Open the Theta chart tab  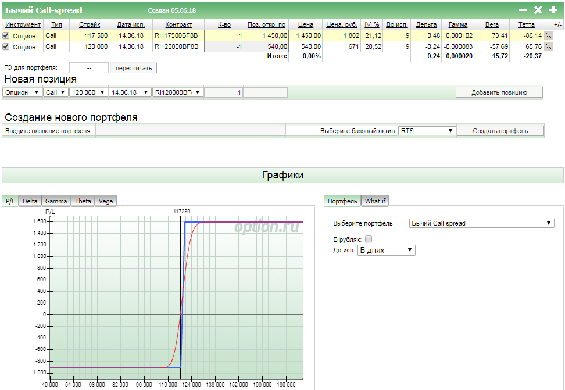click(83, 201)
